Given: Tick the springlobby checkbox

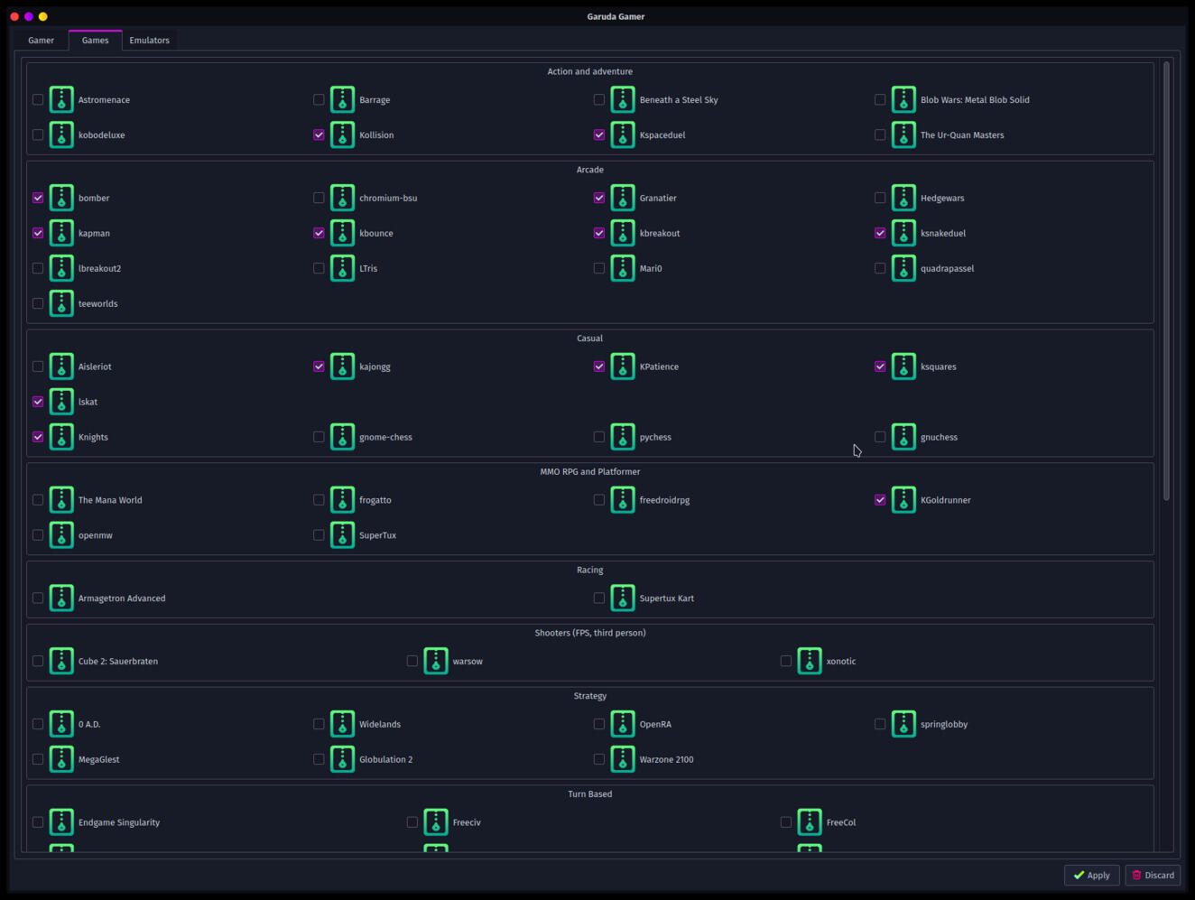Looking at the screenshot, I should [x=880, y=724].
